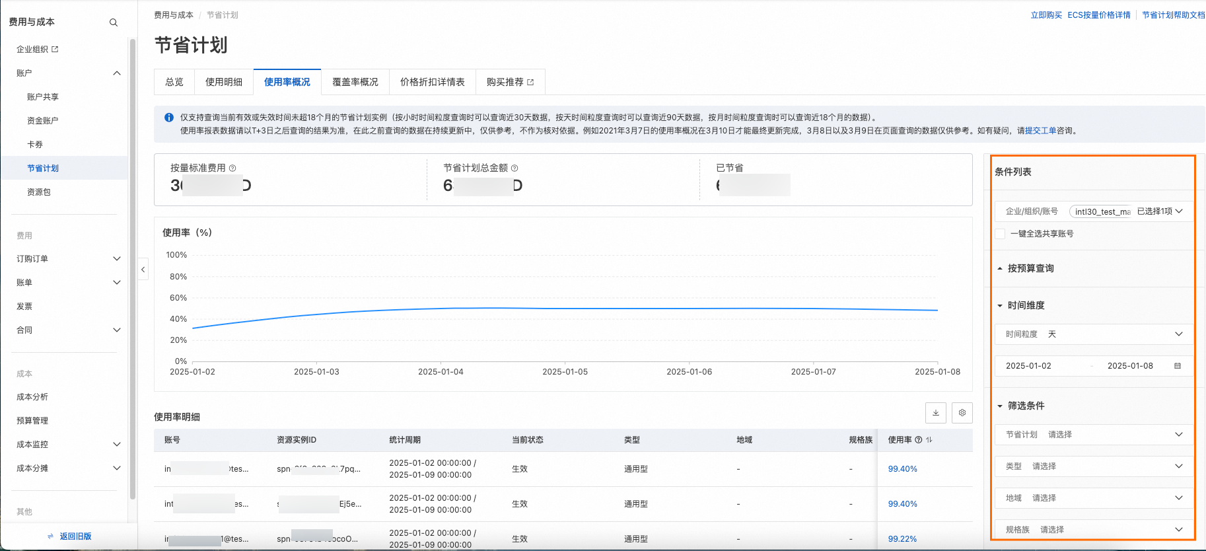The image size is (1206, 551).
Task: Open 预算管理 in sidebar
Action: pos(32,421)
